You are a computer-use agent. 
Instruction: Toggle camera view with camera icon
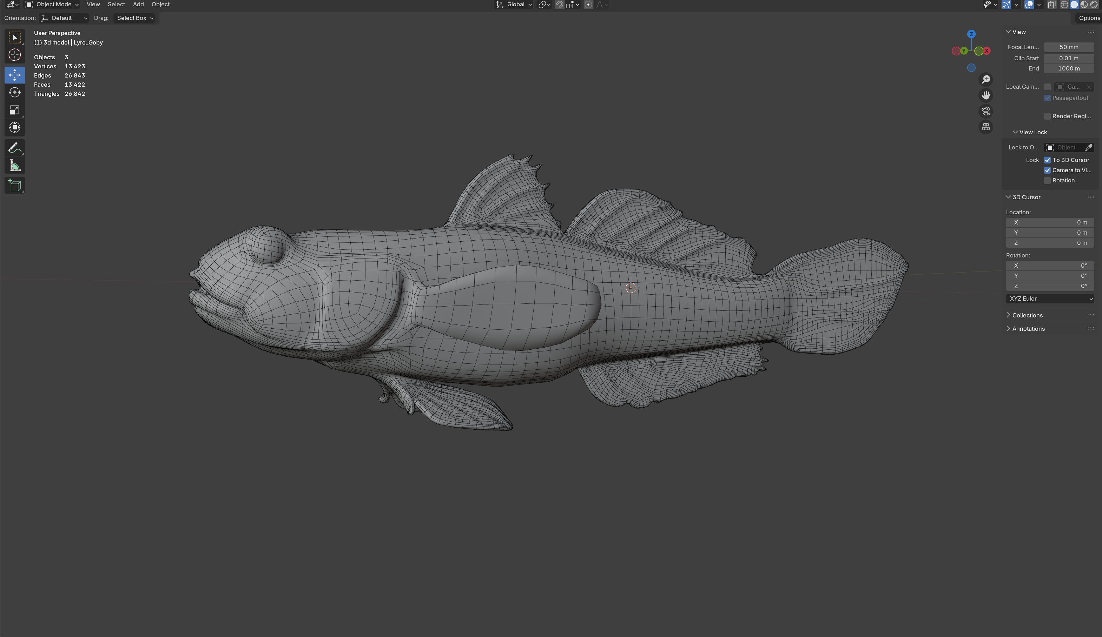pyautogui.click(x=986, y=112)
